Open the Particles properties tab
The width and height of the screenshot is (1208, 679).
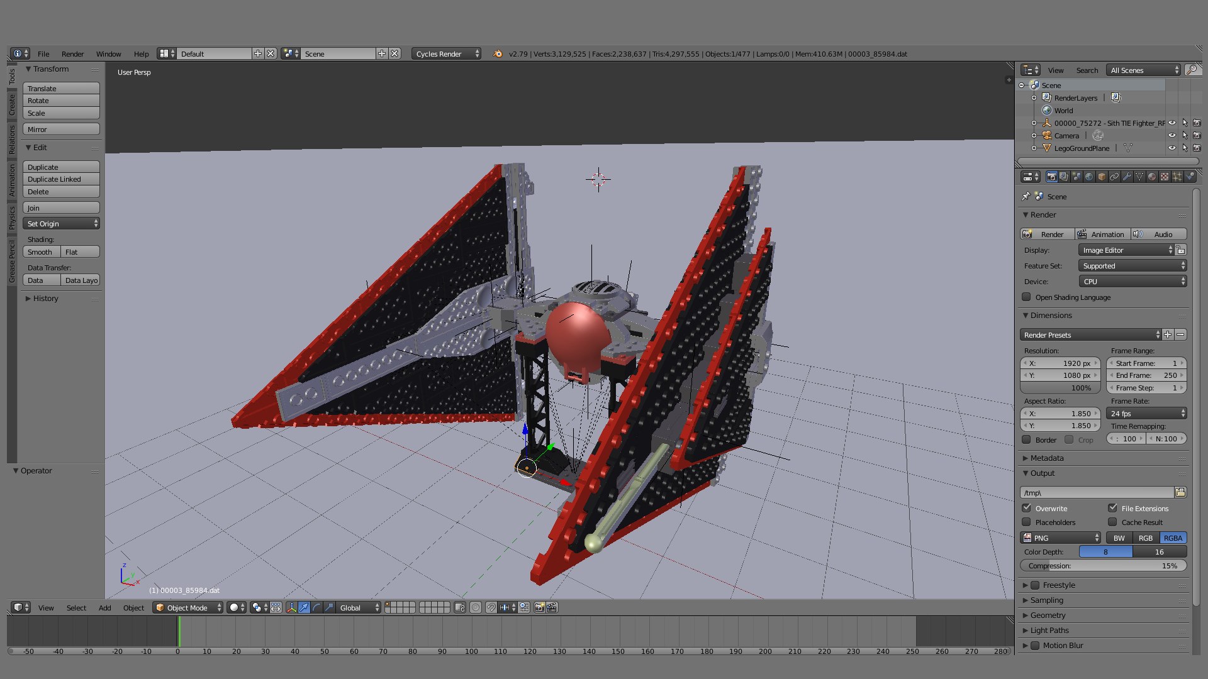coord(1177,177)
